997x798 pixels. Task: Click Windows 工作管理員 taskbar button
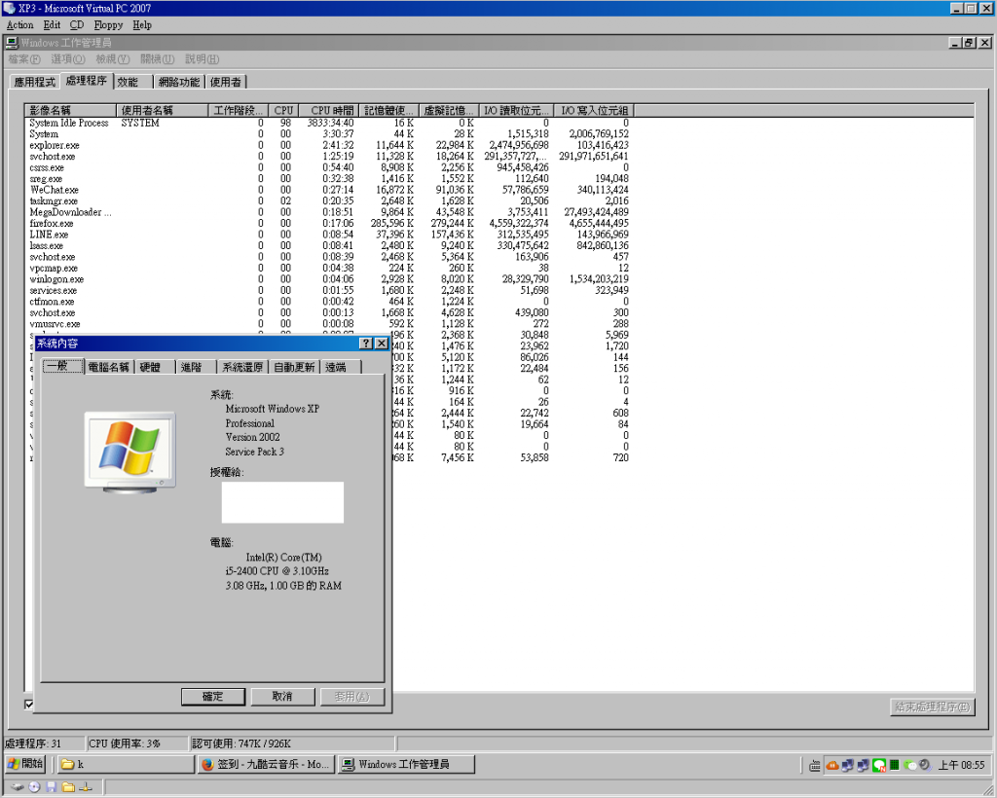[x=406, y=764]
